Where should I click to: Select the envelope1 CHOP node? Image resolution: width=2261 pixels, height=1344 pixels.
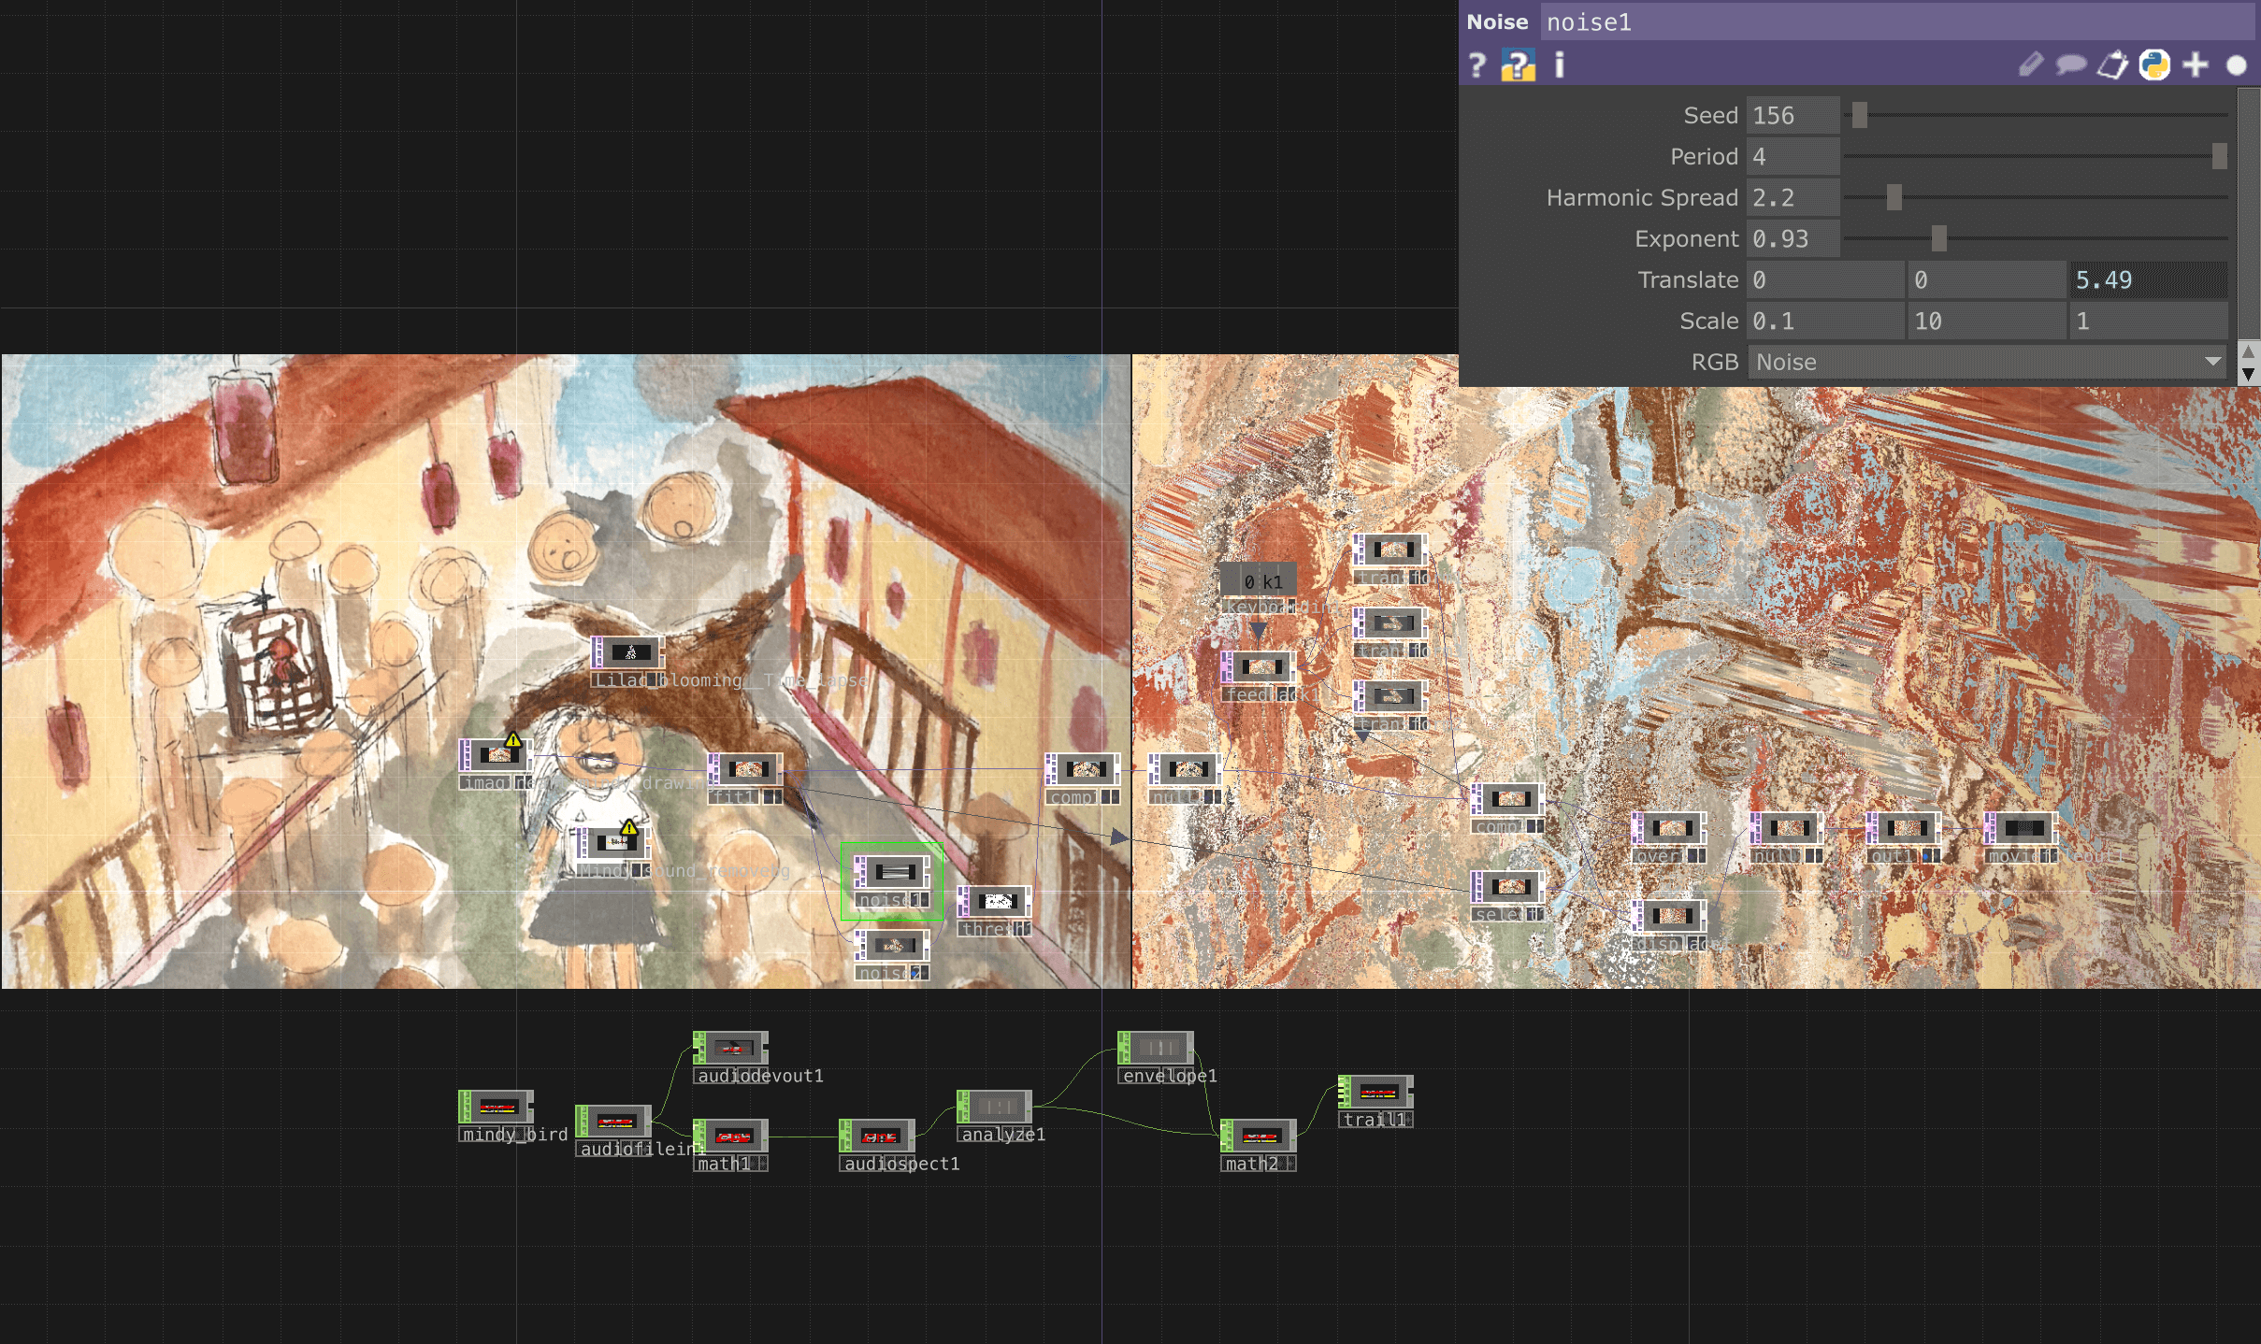[x=1158, y=1048]
